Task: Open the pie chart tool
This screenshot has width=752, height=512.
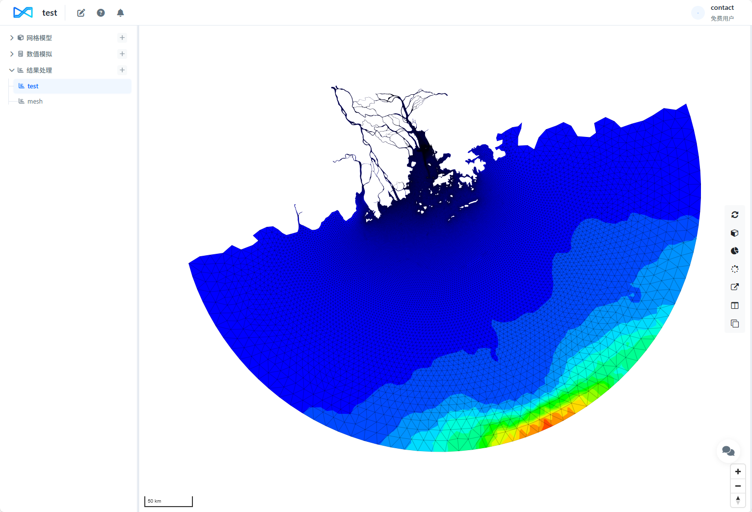Action: pyautogui.click(x=735, y=251)
